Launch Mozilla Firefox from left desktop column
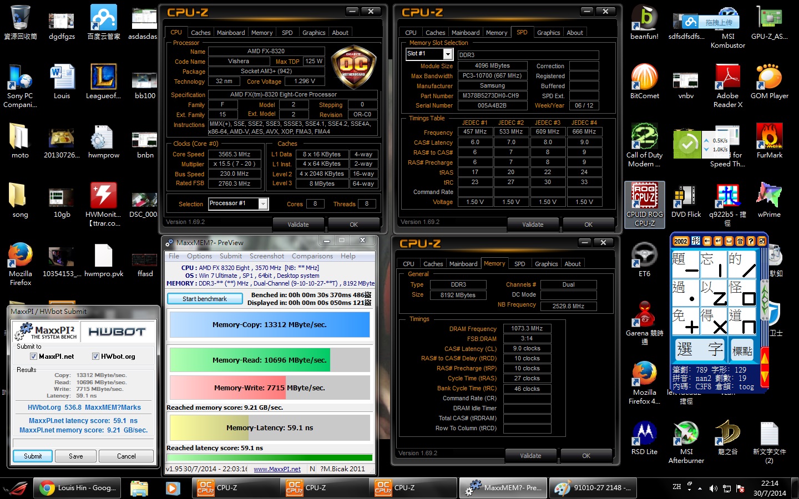The image size is (799, 499). click(x=21, y=264)
